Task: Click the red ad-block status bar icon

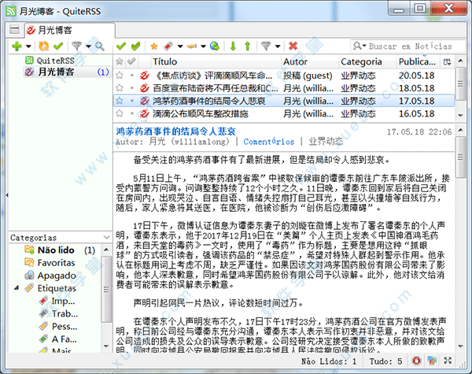Action: [x=416, y=361]
